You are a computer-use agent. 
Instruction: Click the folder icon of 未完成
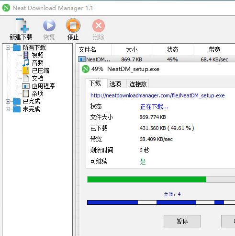(x=17, y=109)
